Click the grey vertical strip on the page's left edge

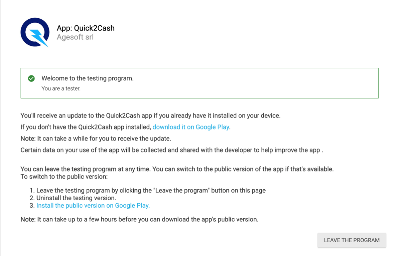[1, 134]
